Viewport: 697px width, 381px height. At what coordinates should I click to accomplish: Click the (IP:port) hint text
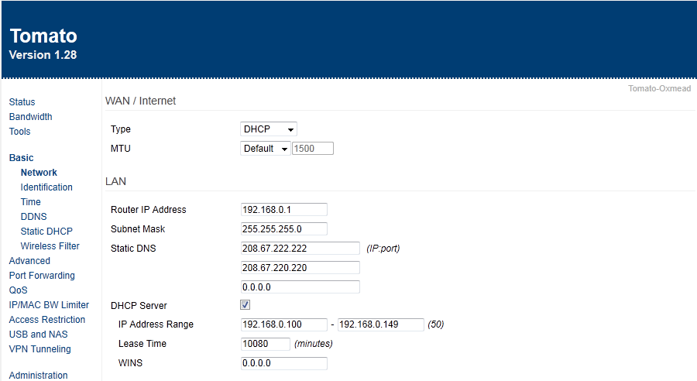(383, 249)
